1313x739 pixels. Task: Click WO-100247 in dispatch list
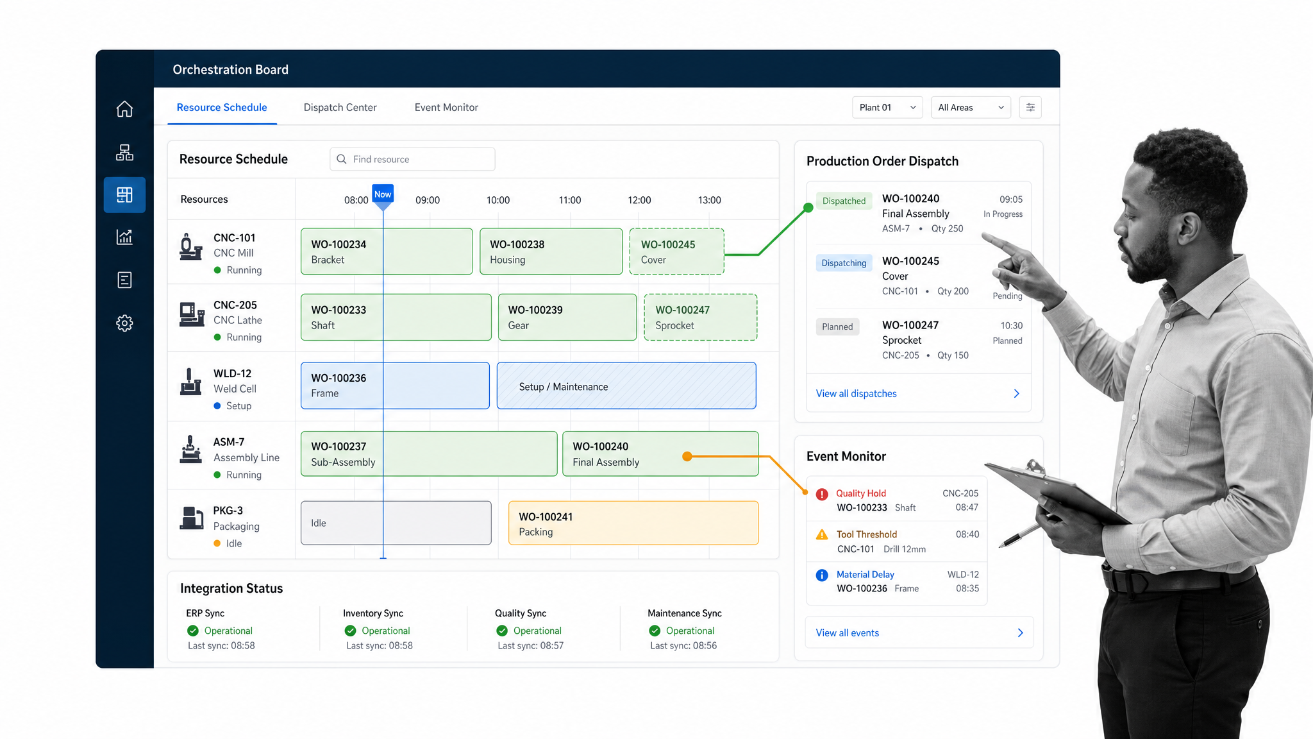910,325
